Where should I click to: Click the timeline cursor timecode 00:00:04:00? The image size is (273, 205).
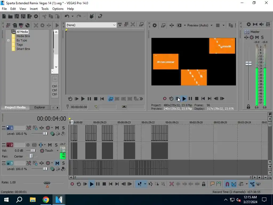(51, 119)
